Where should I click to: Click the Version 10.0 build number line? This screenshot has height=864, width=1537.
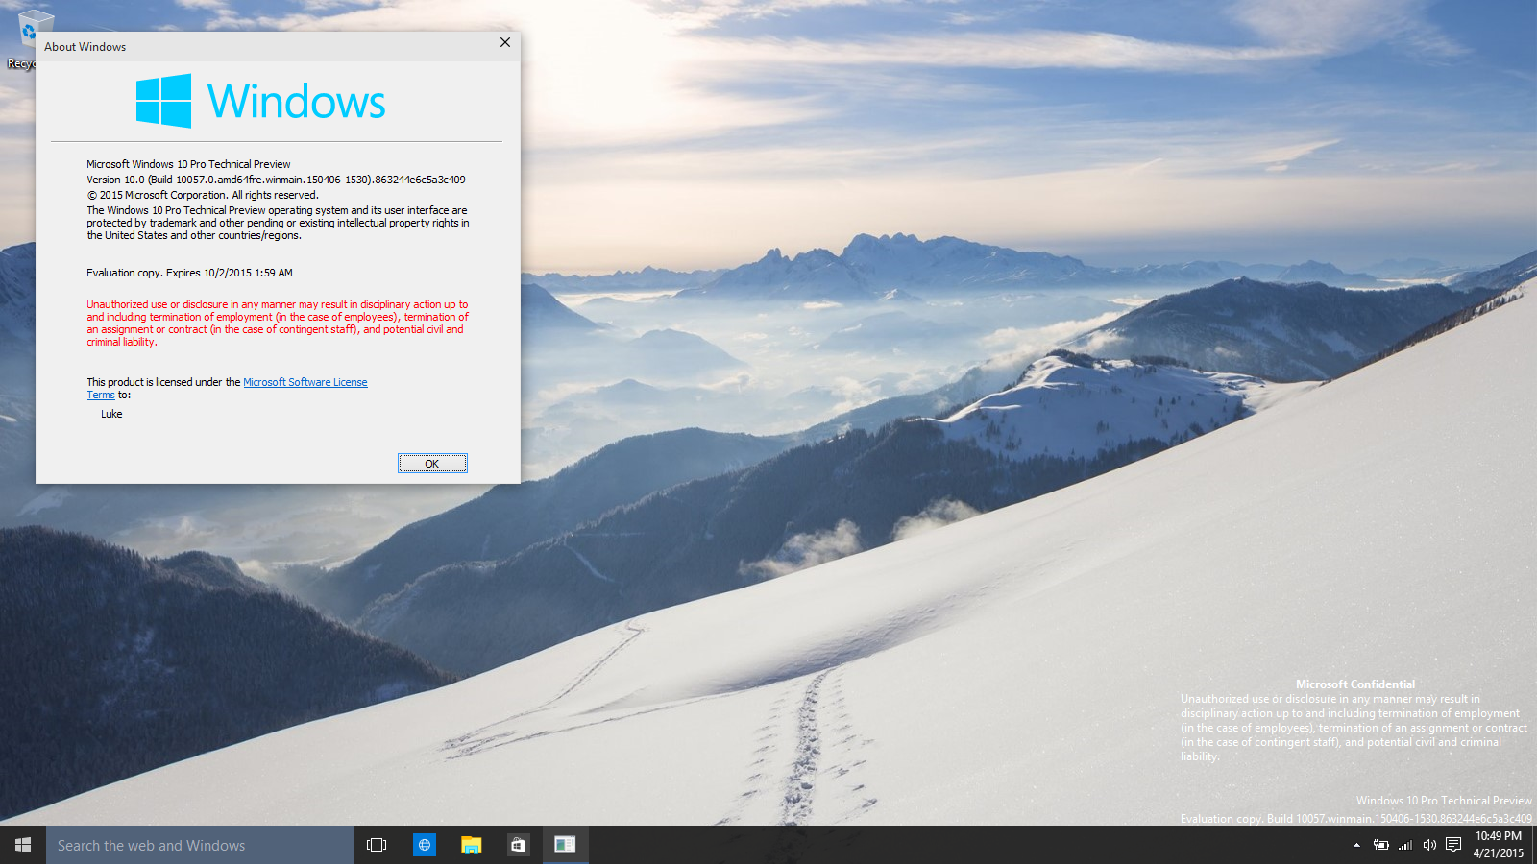click(x=276, y=180)
